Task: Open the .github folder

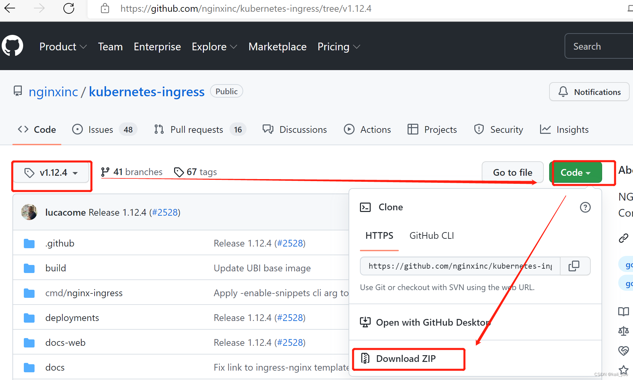Action: click(x=60, y=243)
